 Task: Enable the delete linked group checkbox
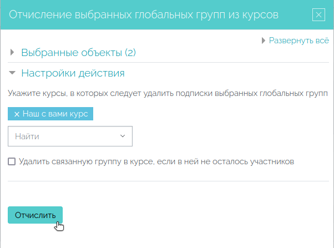pyautogui.click(x=12, y=161)
